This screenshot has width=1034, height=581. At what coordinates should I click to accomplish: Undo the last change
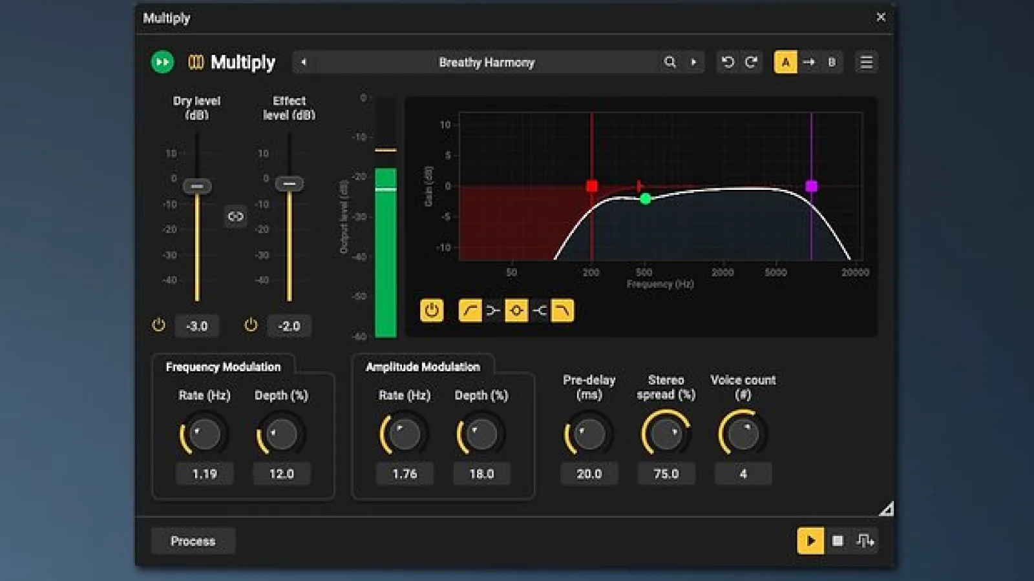728,62
